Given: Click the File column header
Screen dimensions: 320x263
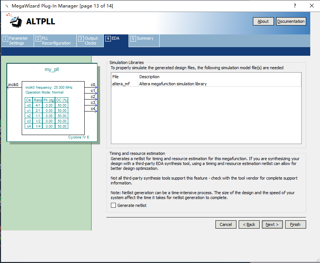Looking at the screenshot, I should pyautogui.click(x=124, y=77).
